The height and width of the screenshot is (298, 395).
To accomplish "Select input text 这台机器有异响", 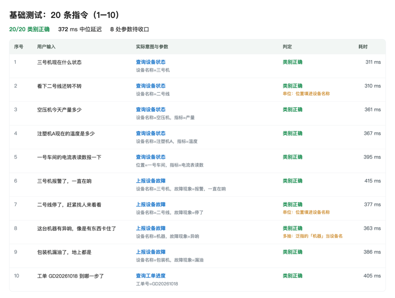I will (x=54, y=229).
